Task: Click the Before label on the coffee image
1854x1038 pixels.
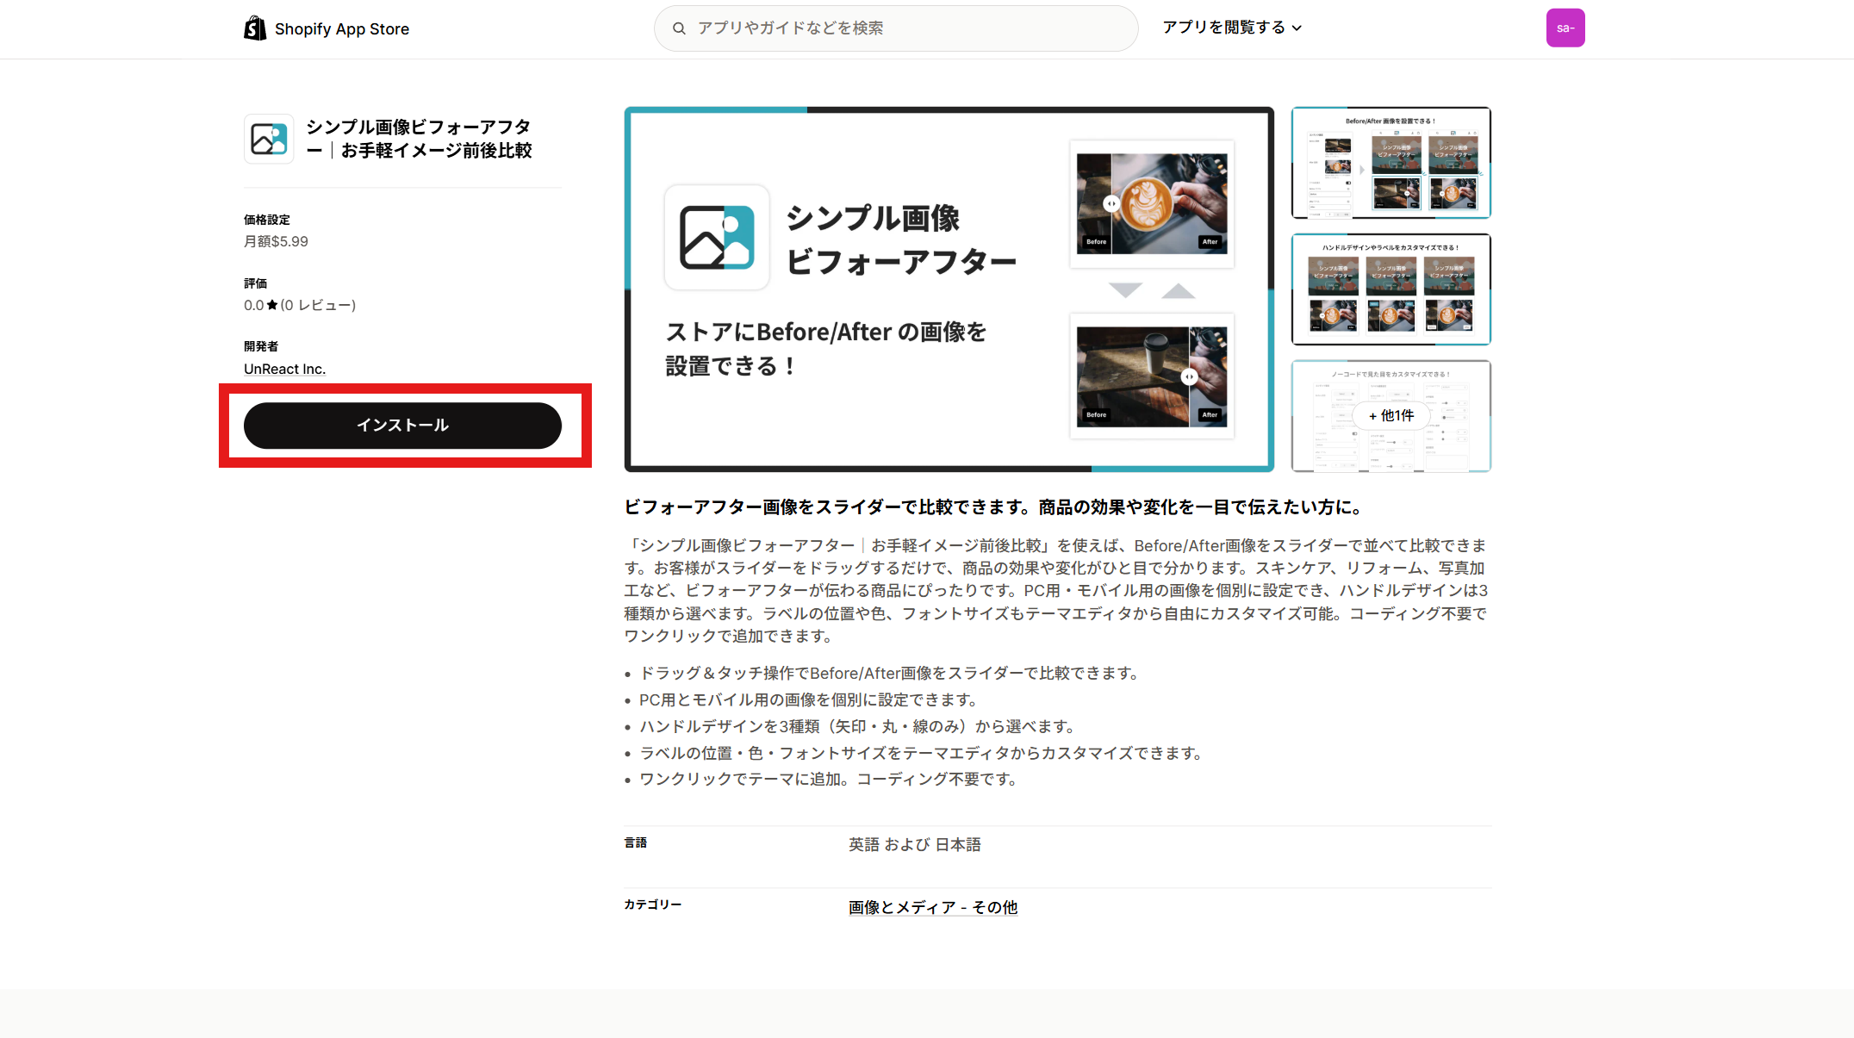Action: [1095, 242]
